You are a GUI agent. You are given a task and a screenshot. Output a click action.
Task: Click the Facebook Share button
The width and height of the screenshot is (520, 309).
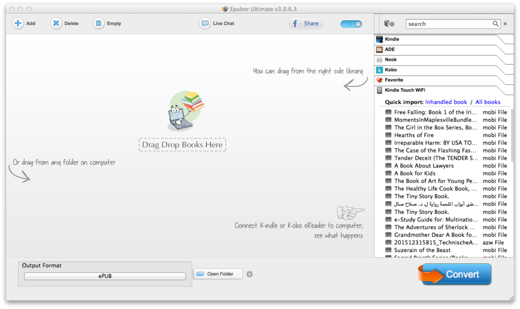click(x=306, y=23)
